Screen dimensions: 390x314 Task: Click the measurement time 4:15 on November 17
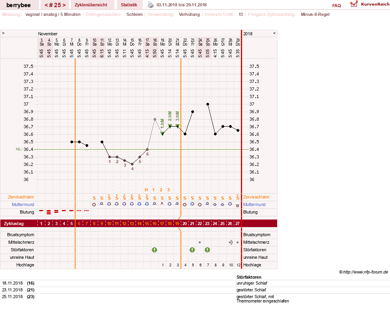[147, 53]
